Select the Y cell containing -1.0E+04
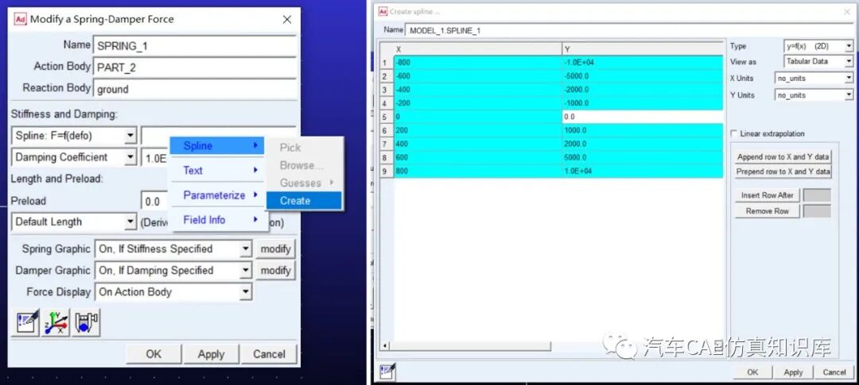 point(643,63)
